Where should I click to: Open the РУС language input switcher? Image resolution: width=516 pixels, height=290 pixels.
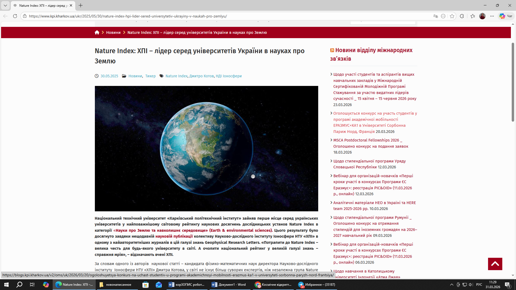pos(479,285)
